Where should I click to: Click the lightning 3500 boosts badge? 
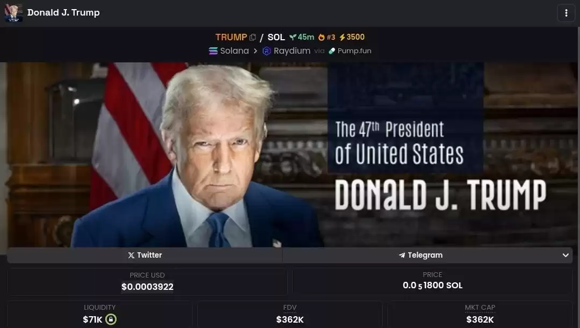point(352,37)
